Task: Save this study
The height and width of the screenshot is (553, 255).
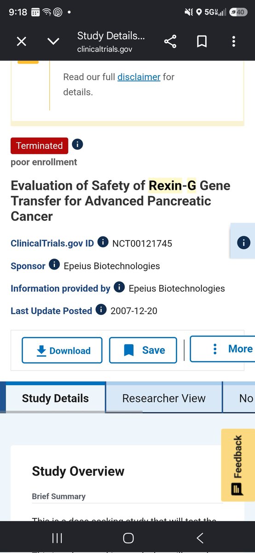Action: click(143, 350)
